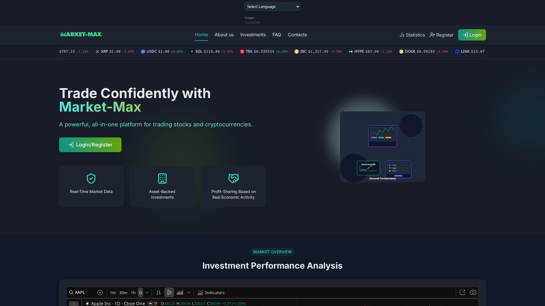Screen dimensions: 545x306
Task: Click the handshake Profit-Sharing icon
Action: point(234,178)
